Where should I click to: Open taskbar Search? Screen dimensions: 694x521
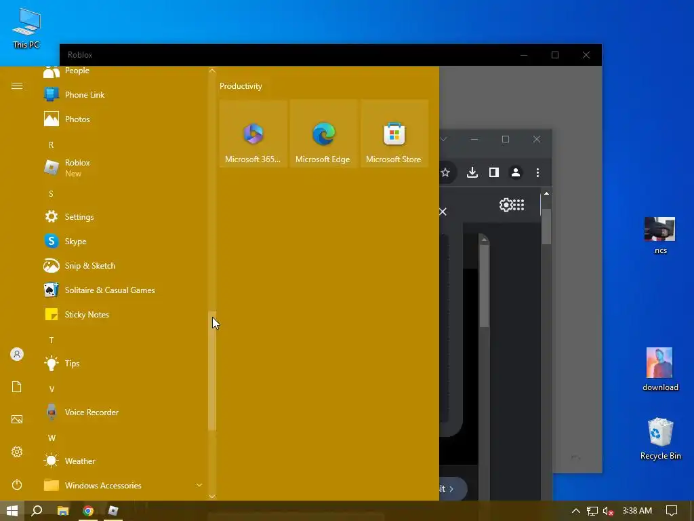click(37, 511)
